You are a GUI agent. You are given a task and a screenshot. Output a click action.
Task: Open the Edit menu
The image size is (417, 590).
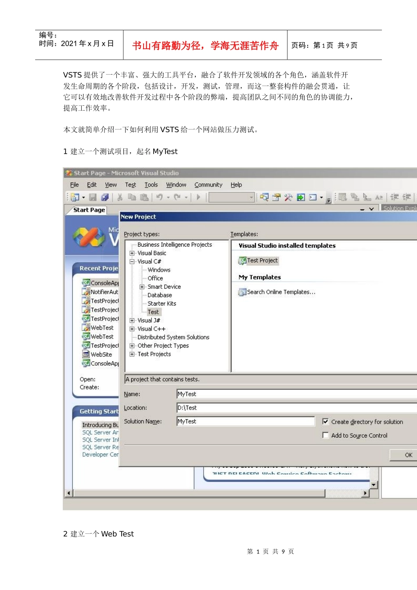pos(92,185)
